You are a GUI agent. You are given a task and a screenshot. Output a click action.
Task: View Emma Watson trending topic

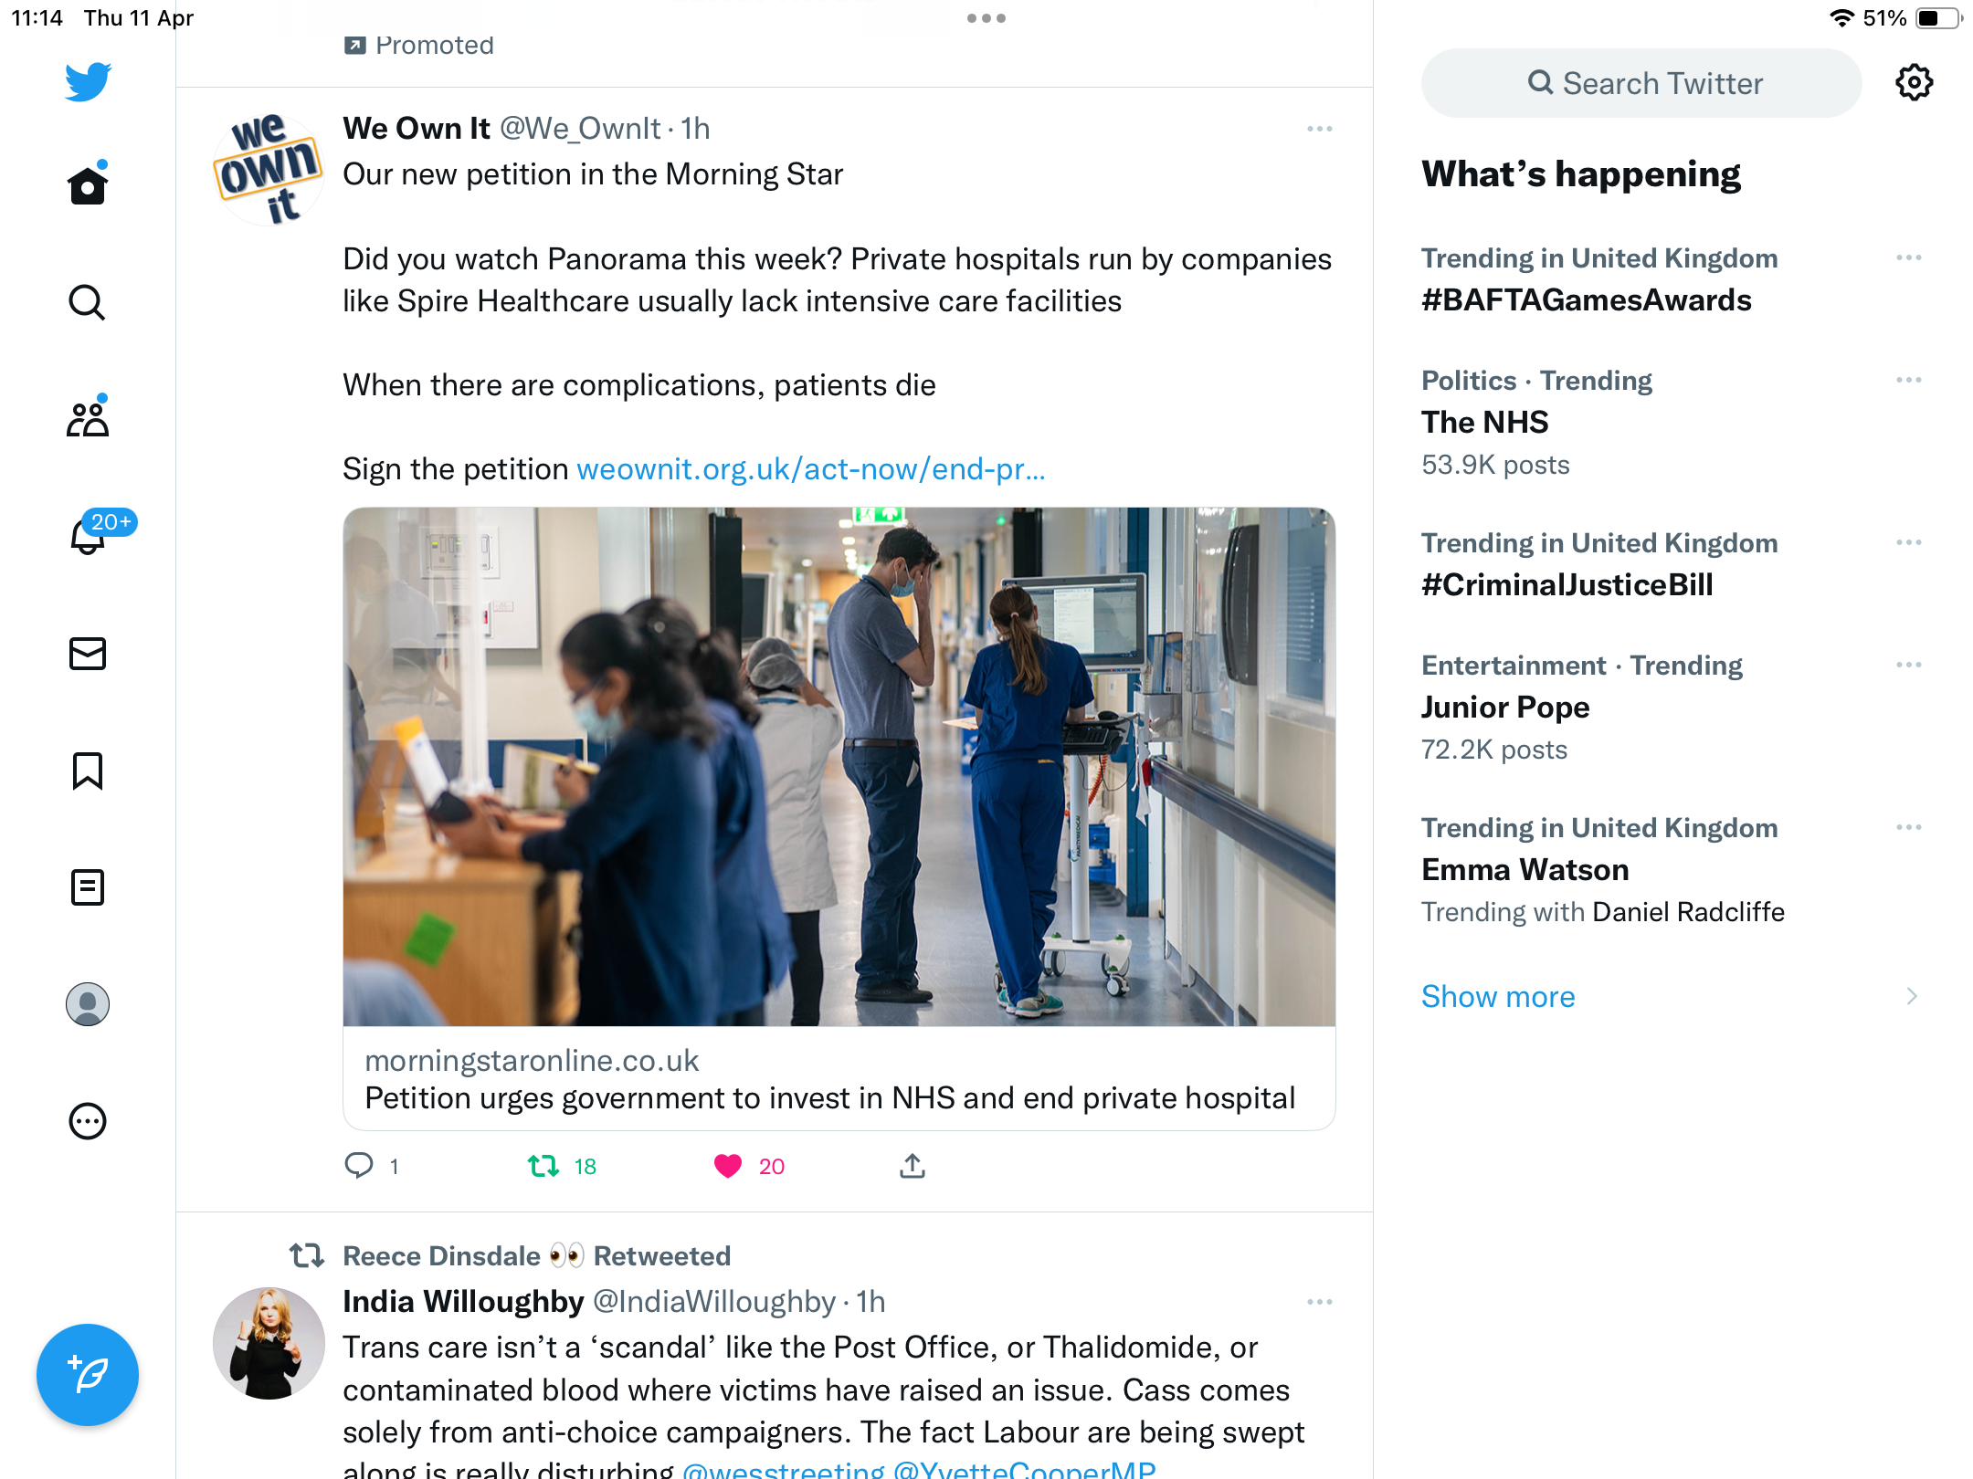[x=1525, y=870]
